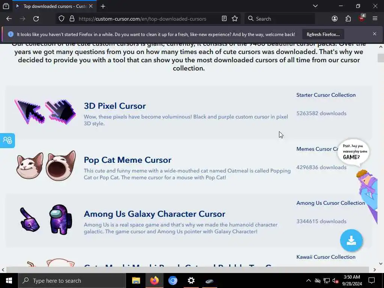384x288 pixels.
Task: Select the 4296836 downloads text
Action: pos(321,167)
